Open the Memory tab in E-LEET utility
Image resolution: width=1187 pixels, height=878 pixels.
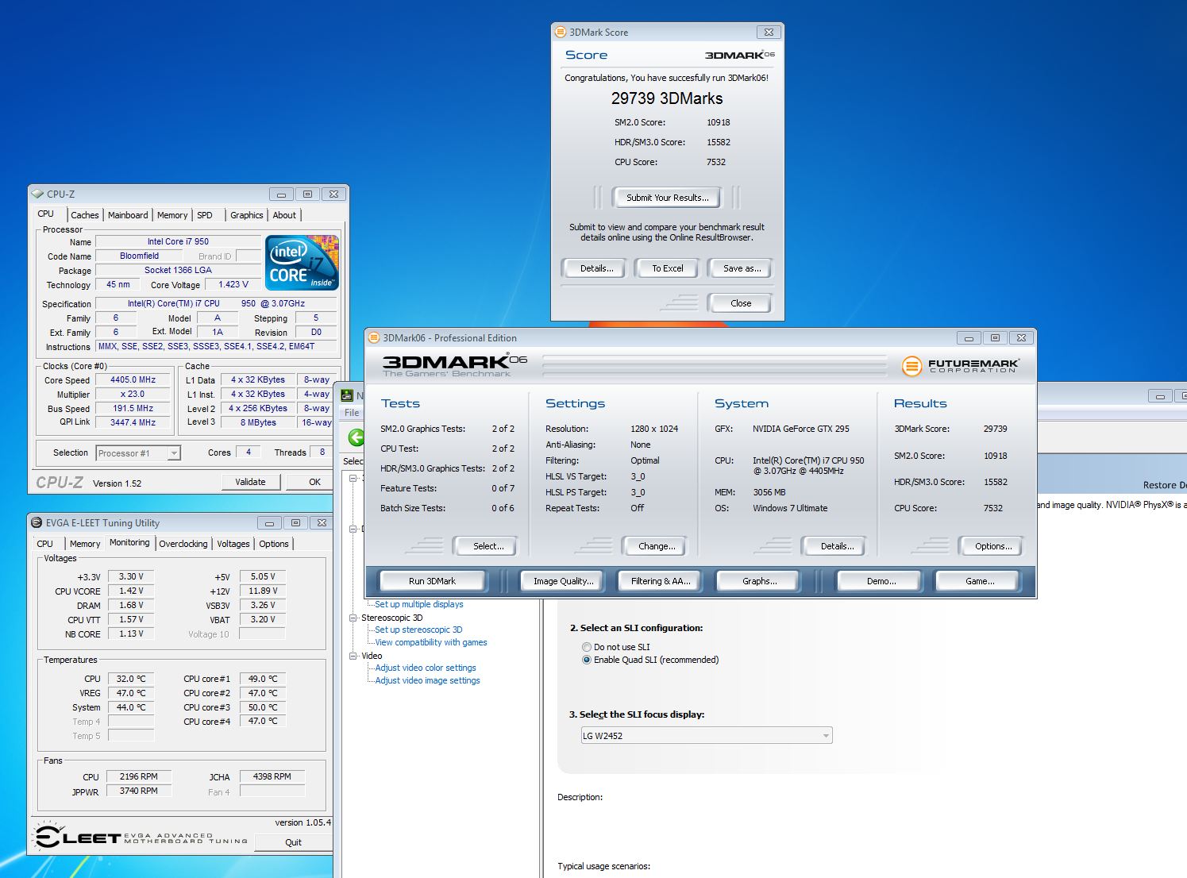[85, 544]
